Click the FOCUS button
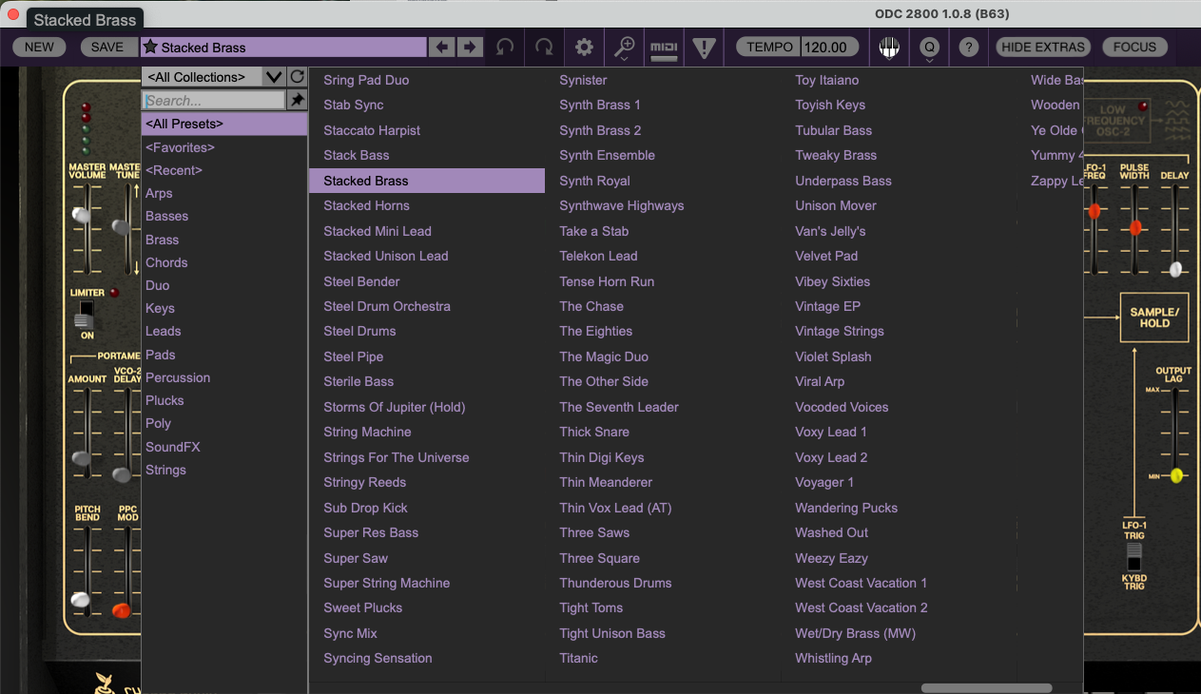 pos(1134,47)
